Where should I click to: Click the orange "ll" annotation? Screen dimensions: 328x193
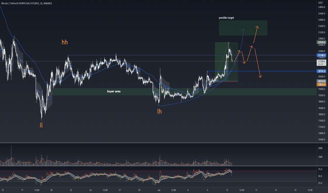41,125
